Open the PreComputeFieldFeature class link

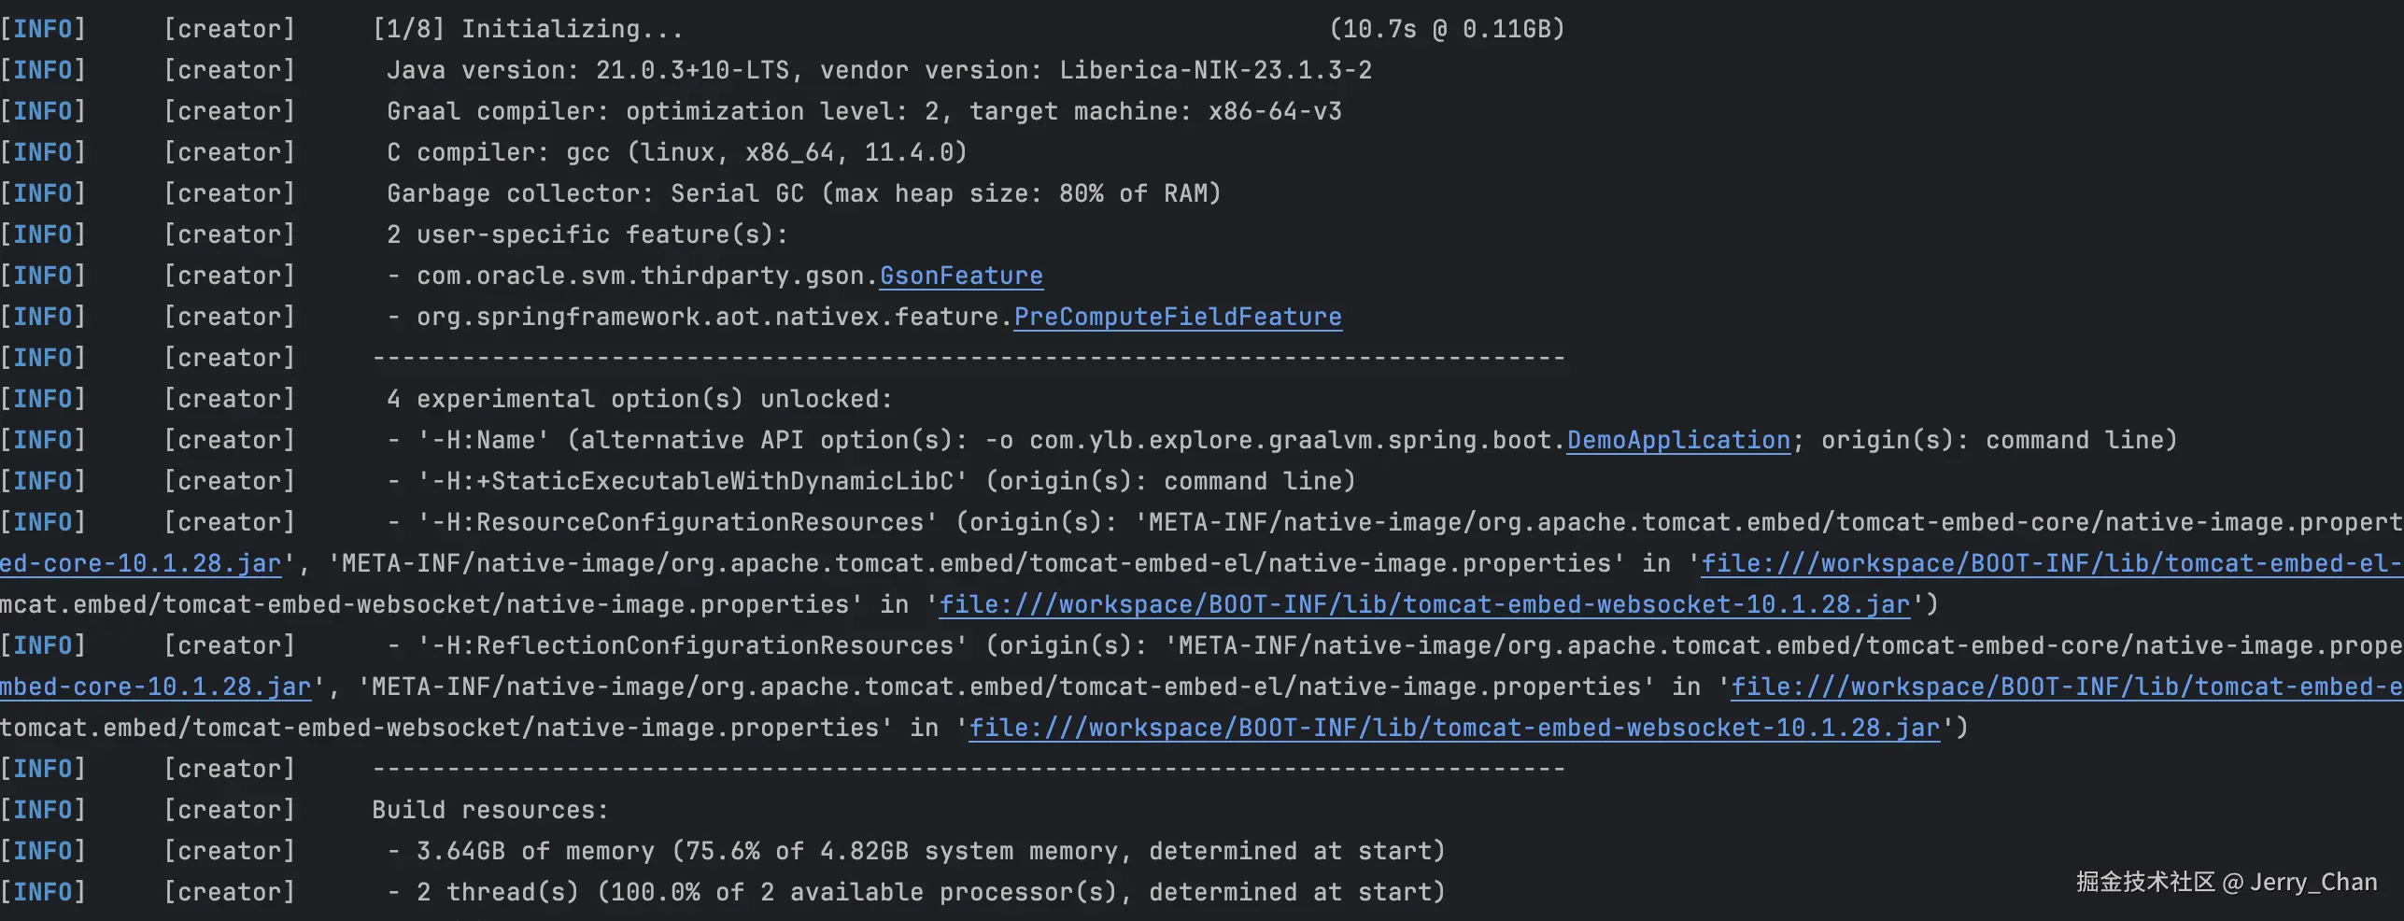tap(1177, 317)
